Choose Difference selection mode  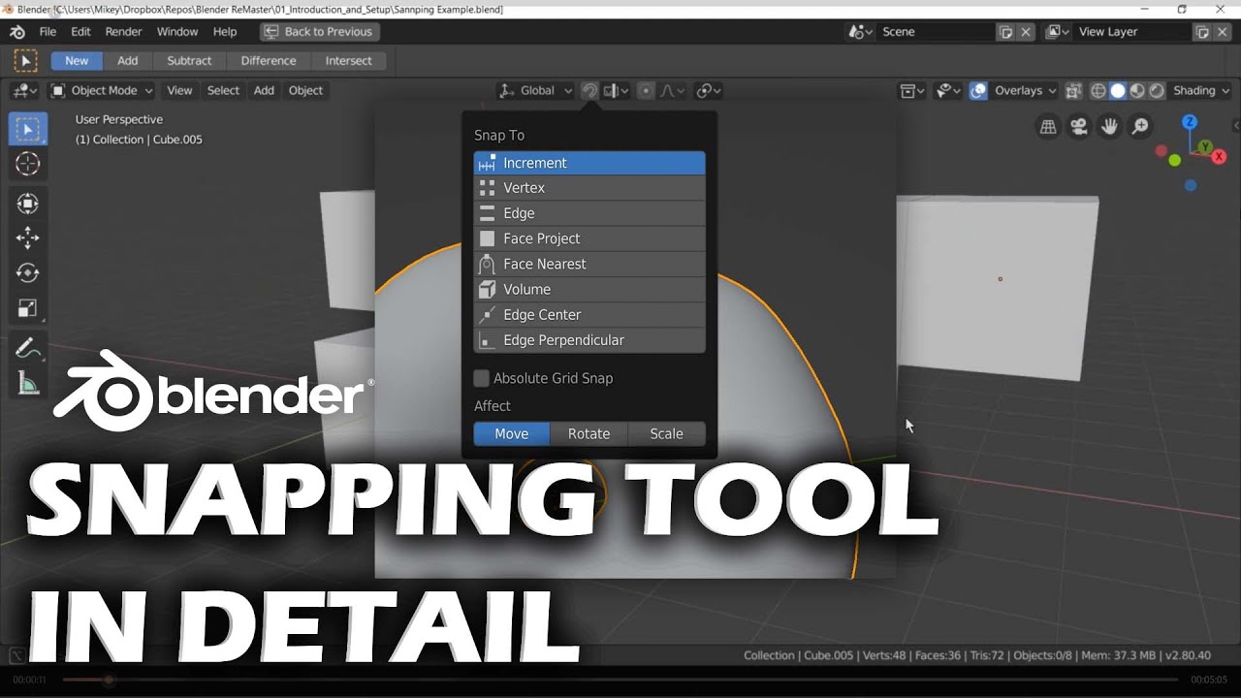click(x=269, y=60)
